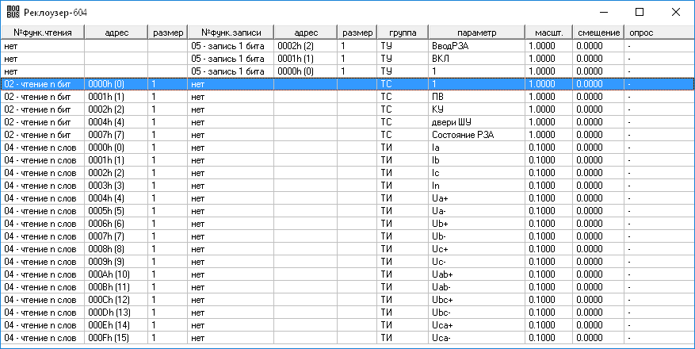
Task: Close the Реклоузер-604 window
Action: coord(676,12)
